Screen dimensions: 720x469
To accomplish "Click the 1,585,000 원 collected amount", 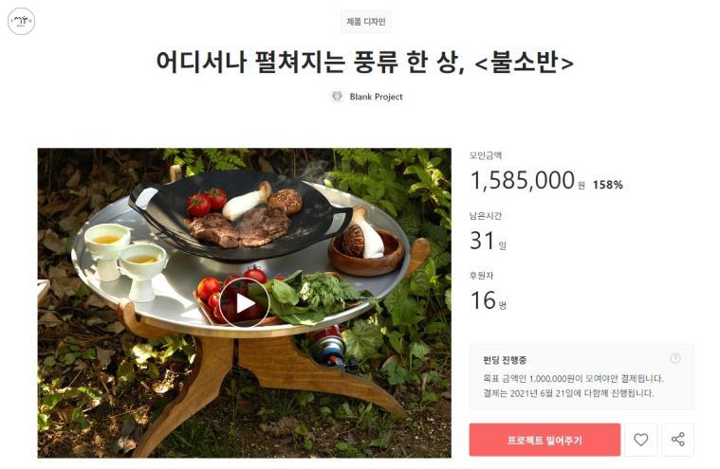I will coord(527,180).
